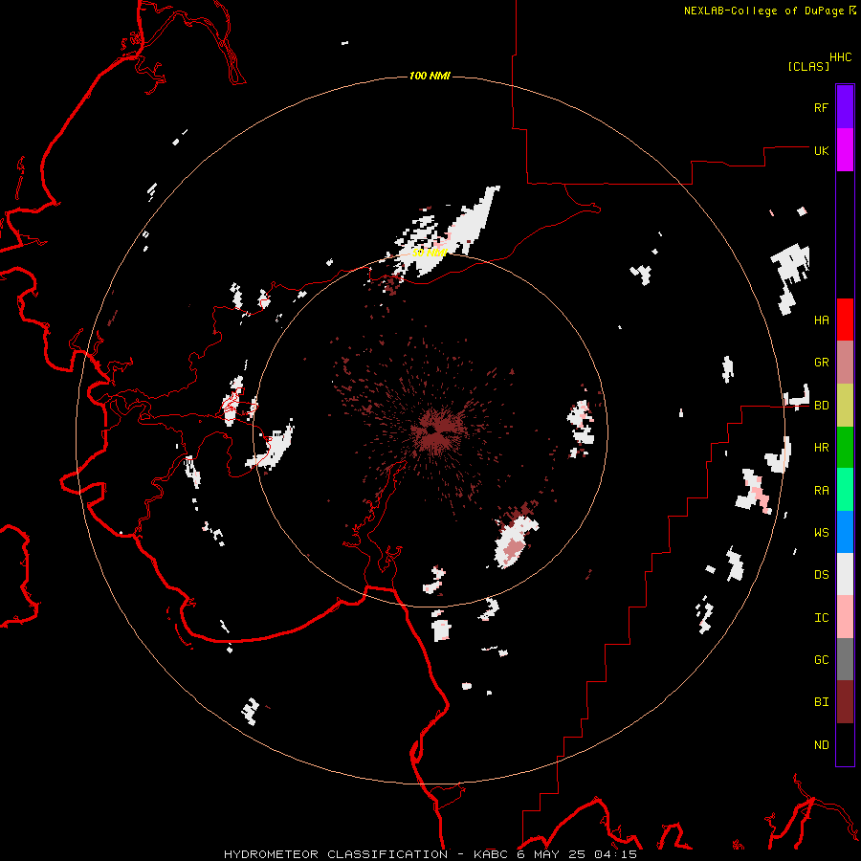Click the DS legend label text
861x861 pixels.
tap(821, 574)
